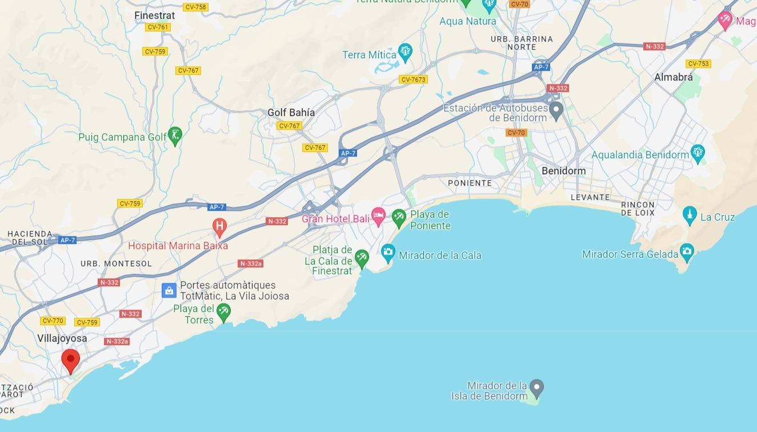
Task: Select the Almabrá area label
Action: (x=674, y=77)
